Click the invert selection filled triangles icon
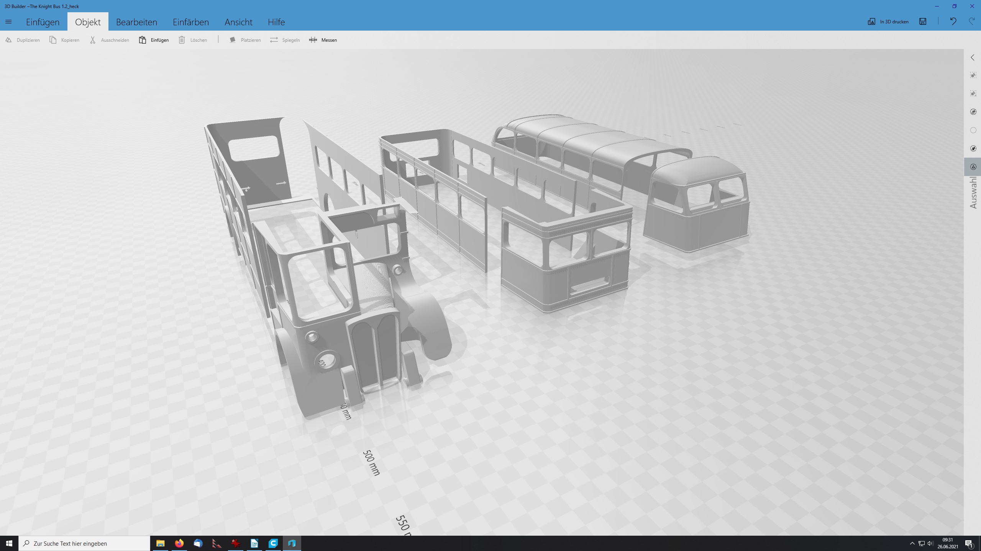The width and height of the screenshot is (981, 551). click(x=973, y=148)
